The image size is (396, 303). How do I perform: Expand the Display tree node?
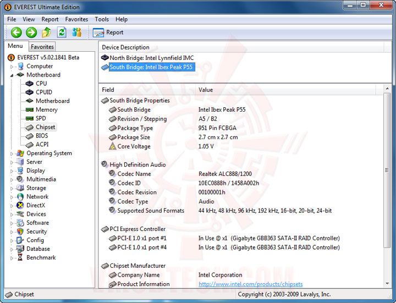[12, 171]
